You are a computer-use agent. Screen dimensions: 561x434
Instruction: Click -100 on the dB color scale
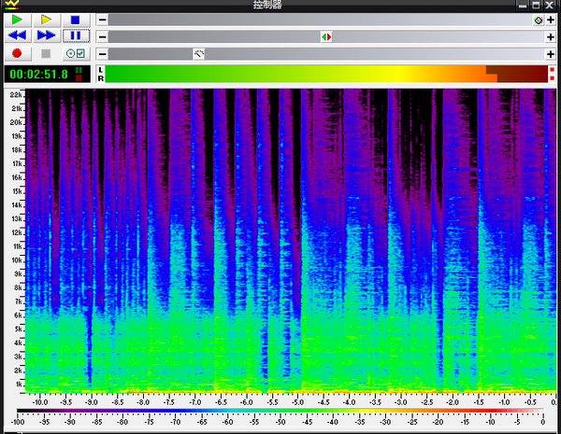tap(18, 422)
